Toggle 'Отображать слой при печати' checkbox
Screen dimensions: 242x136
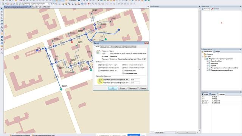pos(99,68)
